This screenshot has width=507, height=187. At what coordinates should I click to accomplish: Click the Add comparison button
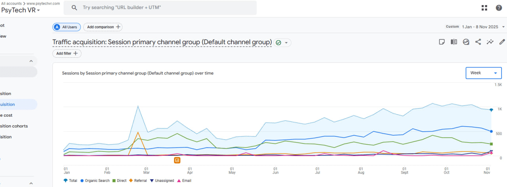[x=103, y=27]
